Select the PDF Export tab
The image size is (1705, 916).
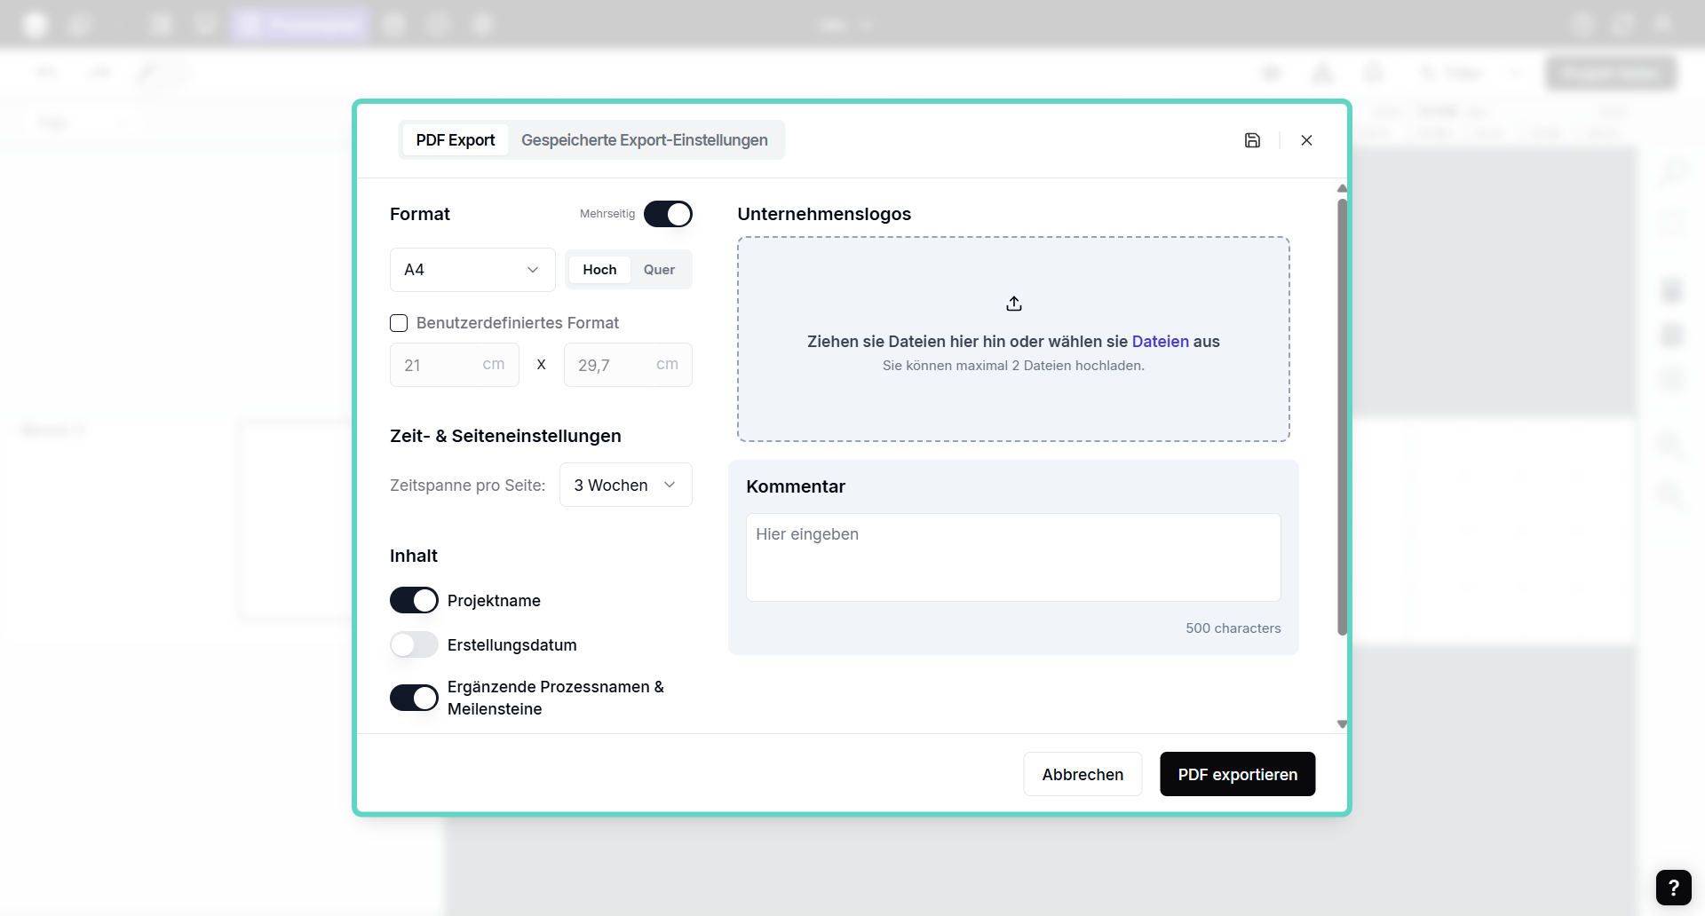click(x=455, y=140)
